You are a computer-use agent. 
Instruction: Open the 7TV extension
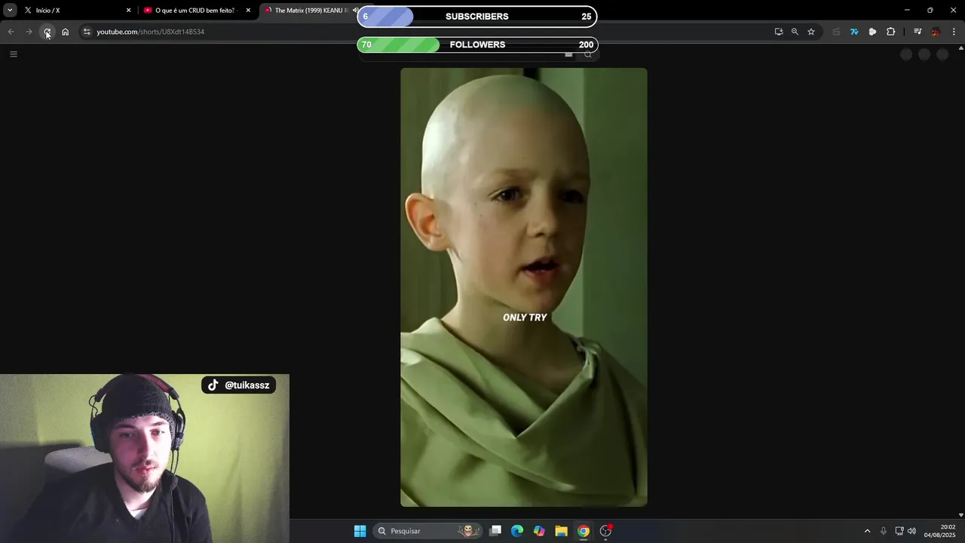click(854, 32)
